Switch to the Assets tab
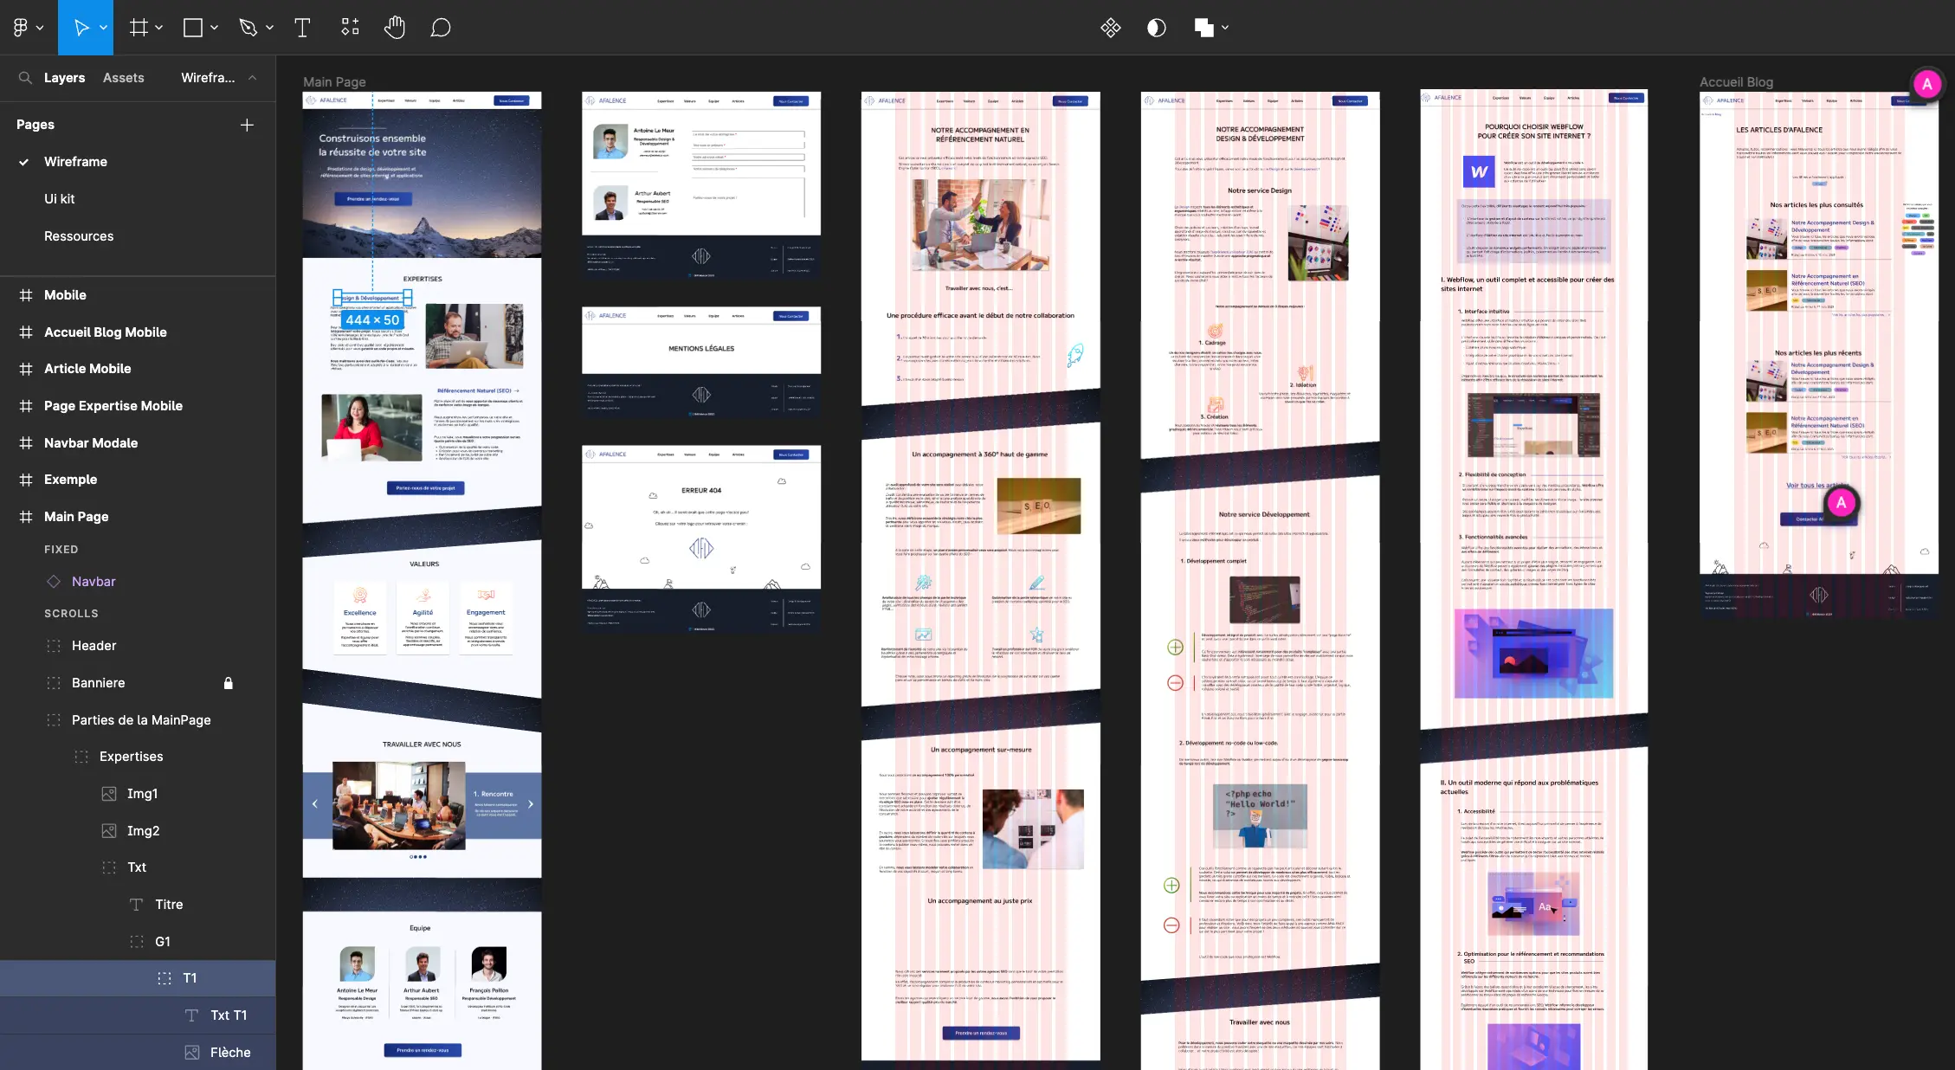 click(124, 78)
